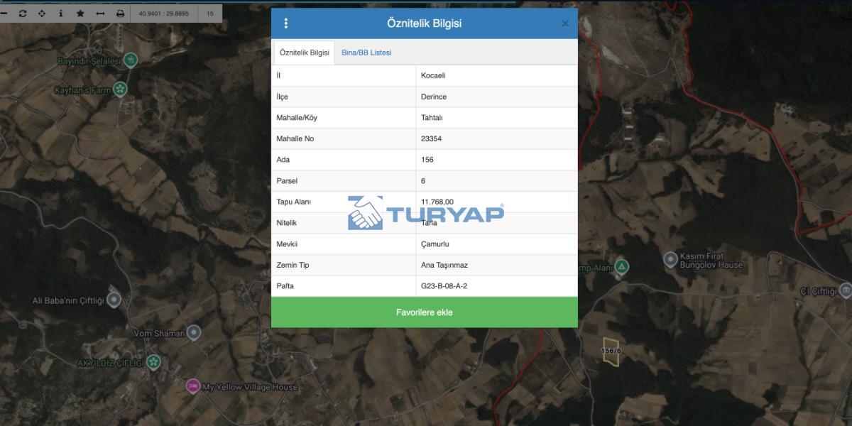
Task: Click the Bayındır Şelalesi map marker
Action: point(130,61)
